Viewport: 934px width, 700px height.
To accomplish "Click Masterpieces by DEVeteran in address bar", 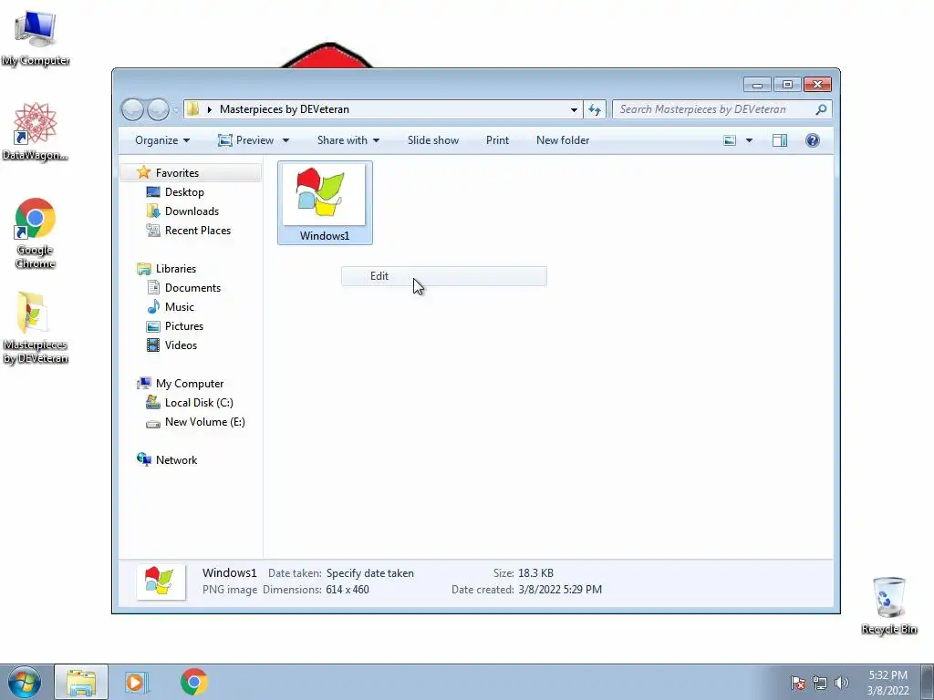I will pyautogui.click(x=285, y=109).
